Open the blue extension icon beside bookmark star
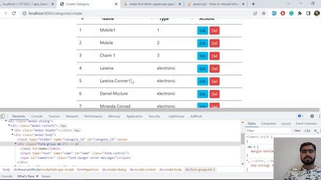The height and width of the screenshot is (180, 321). (x=274, y=13)
